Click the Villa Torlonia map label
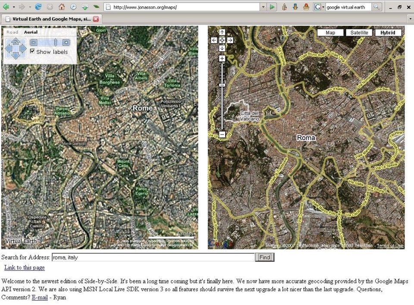 pos(172,83)
